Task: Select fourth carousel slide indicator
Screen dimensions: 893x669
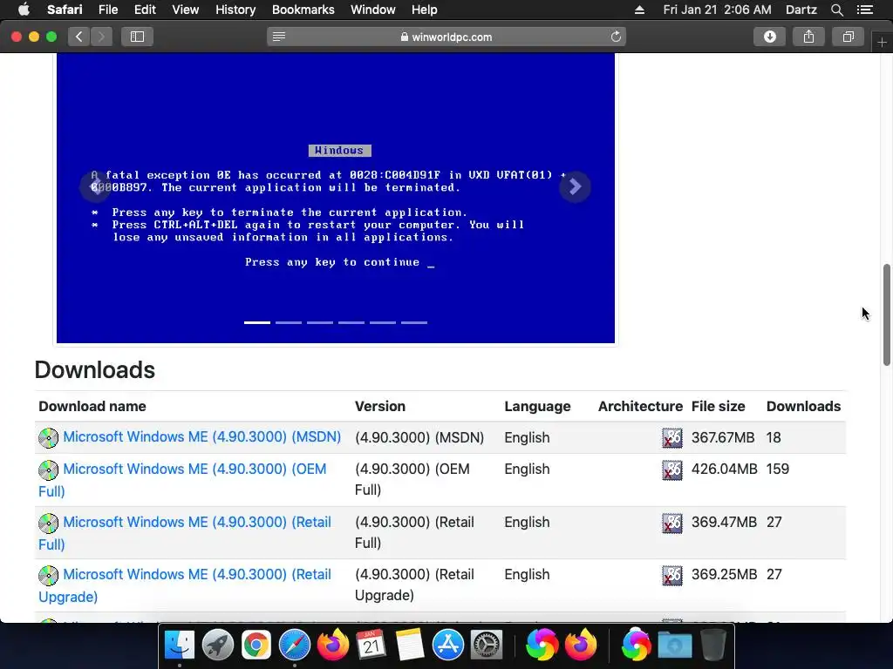Action: point(351,322)
